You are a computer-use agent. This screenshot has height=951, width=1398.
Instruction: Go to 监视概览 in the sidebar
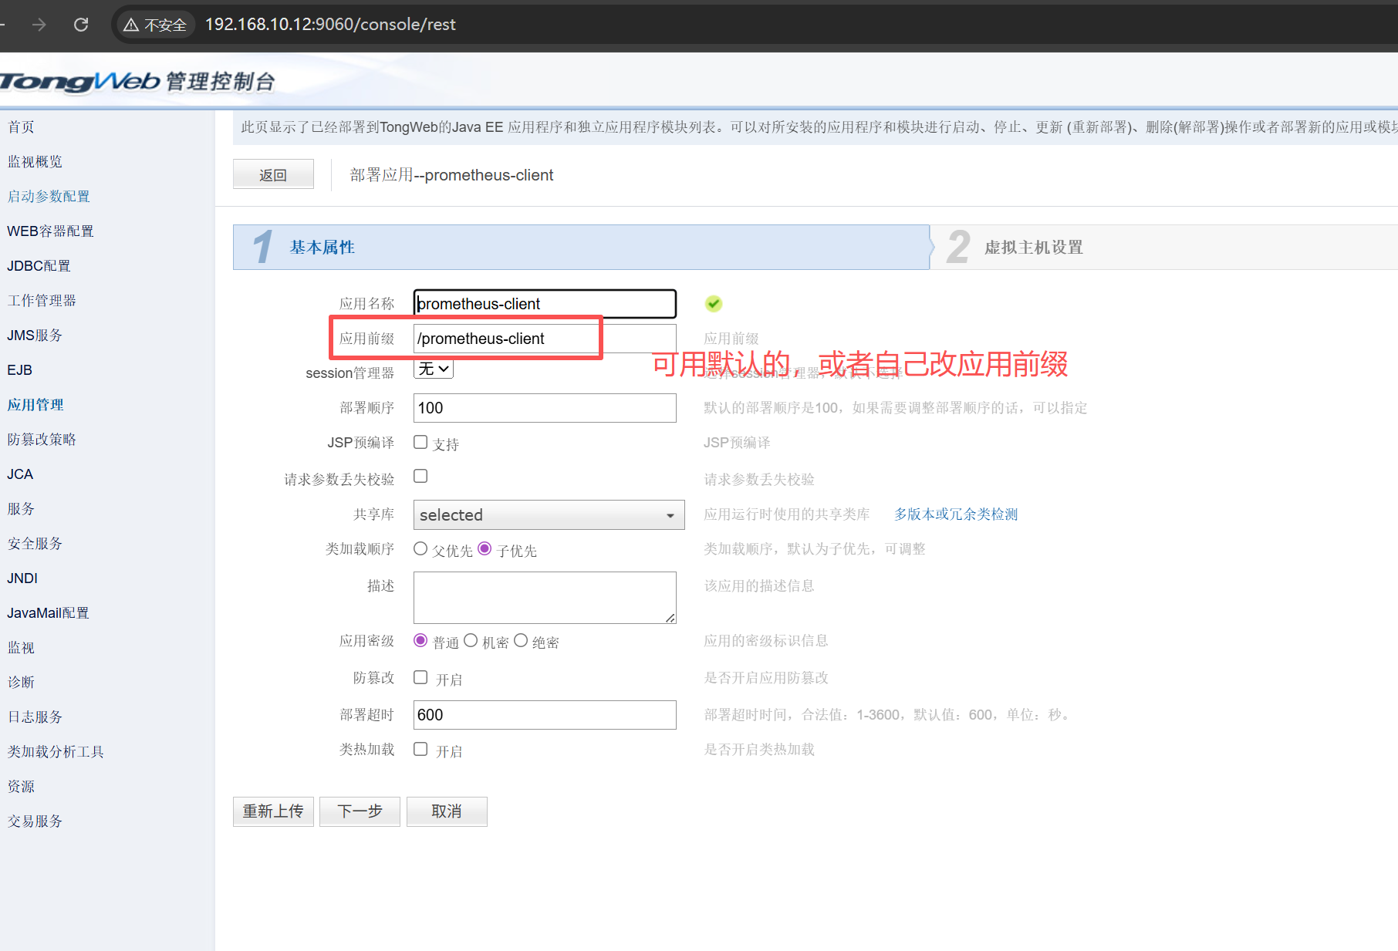[35, 162]
